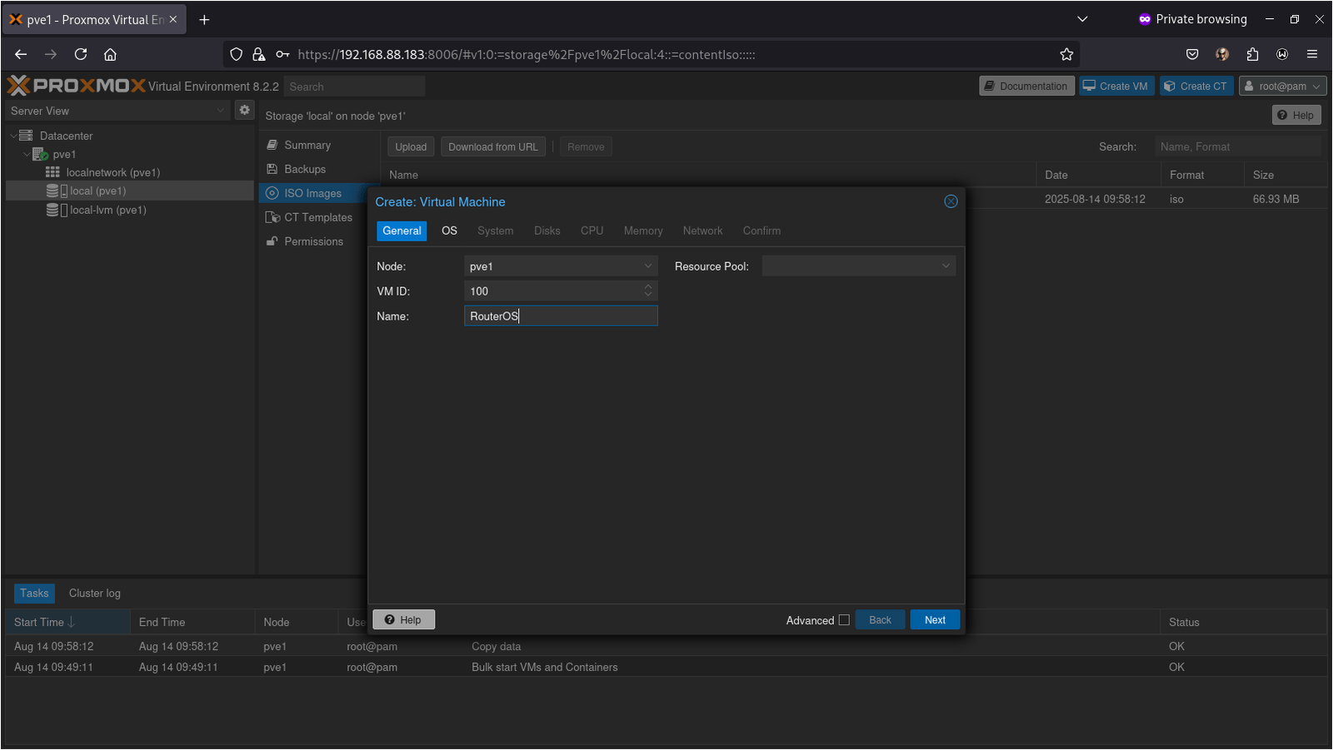This screenshot has height=750, width=1333.
Task: Select localnetwork (pve1) in tree
Action: tap(112, 172)
